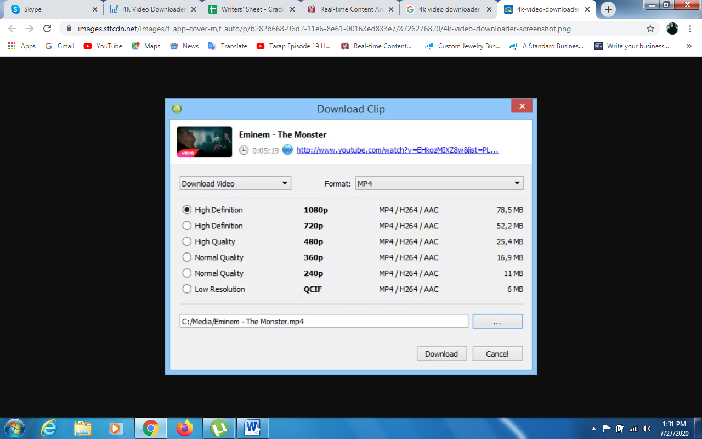
Task: Close the Skype tab
Action: pyautogui.click(x=94, y=9)
